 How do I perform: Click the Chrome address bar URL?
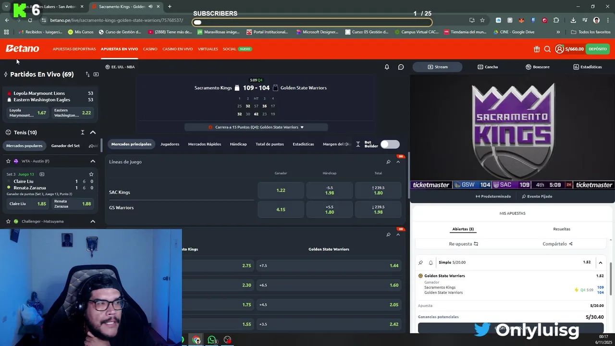tap(117, 20)
